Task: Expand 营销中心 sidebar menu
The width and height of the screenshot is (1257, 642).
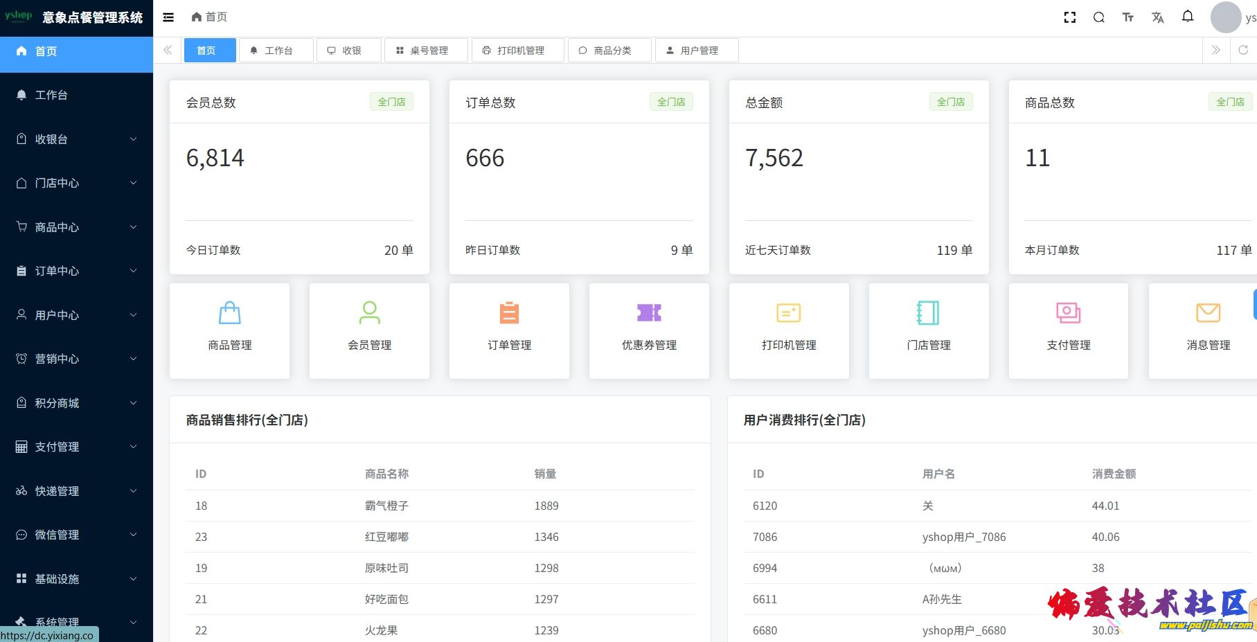Action: (x=76, y=359)
